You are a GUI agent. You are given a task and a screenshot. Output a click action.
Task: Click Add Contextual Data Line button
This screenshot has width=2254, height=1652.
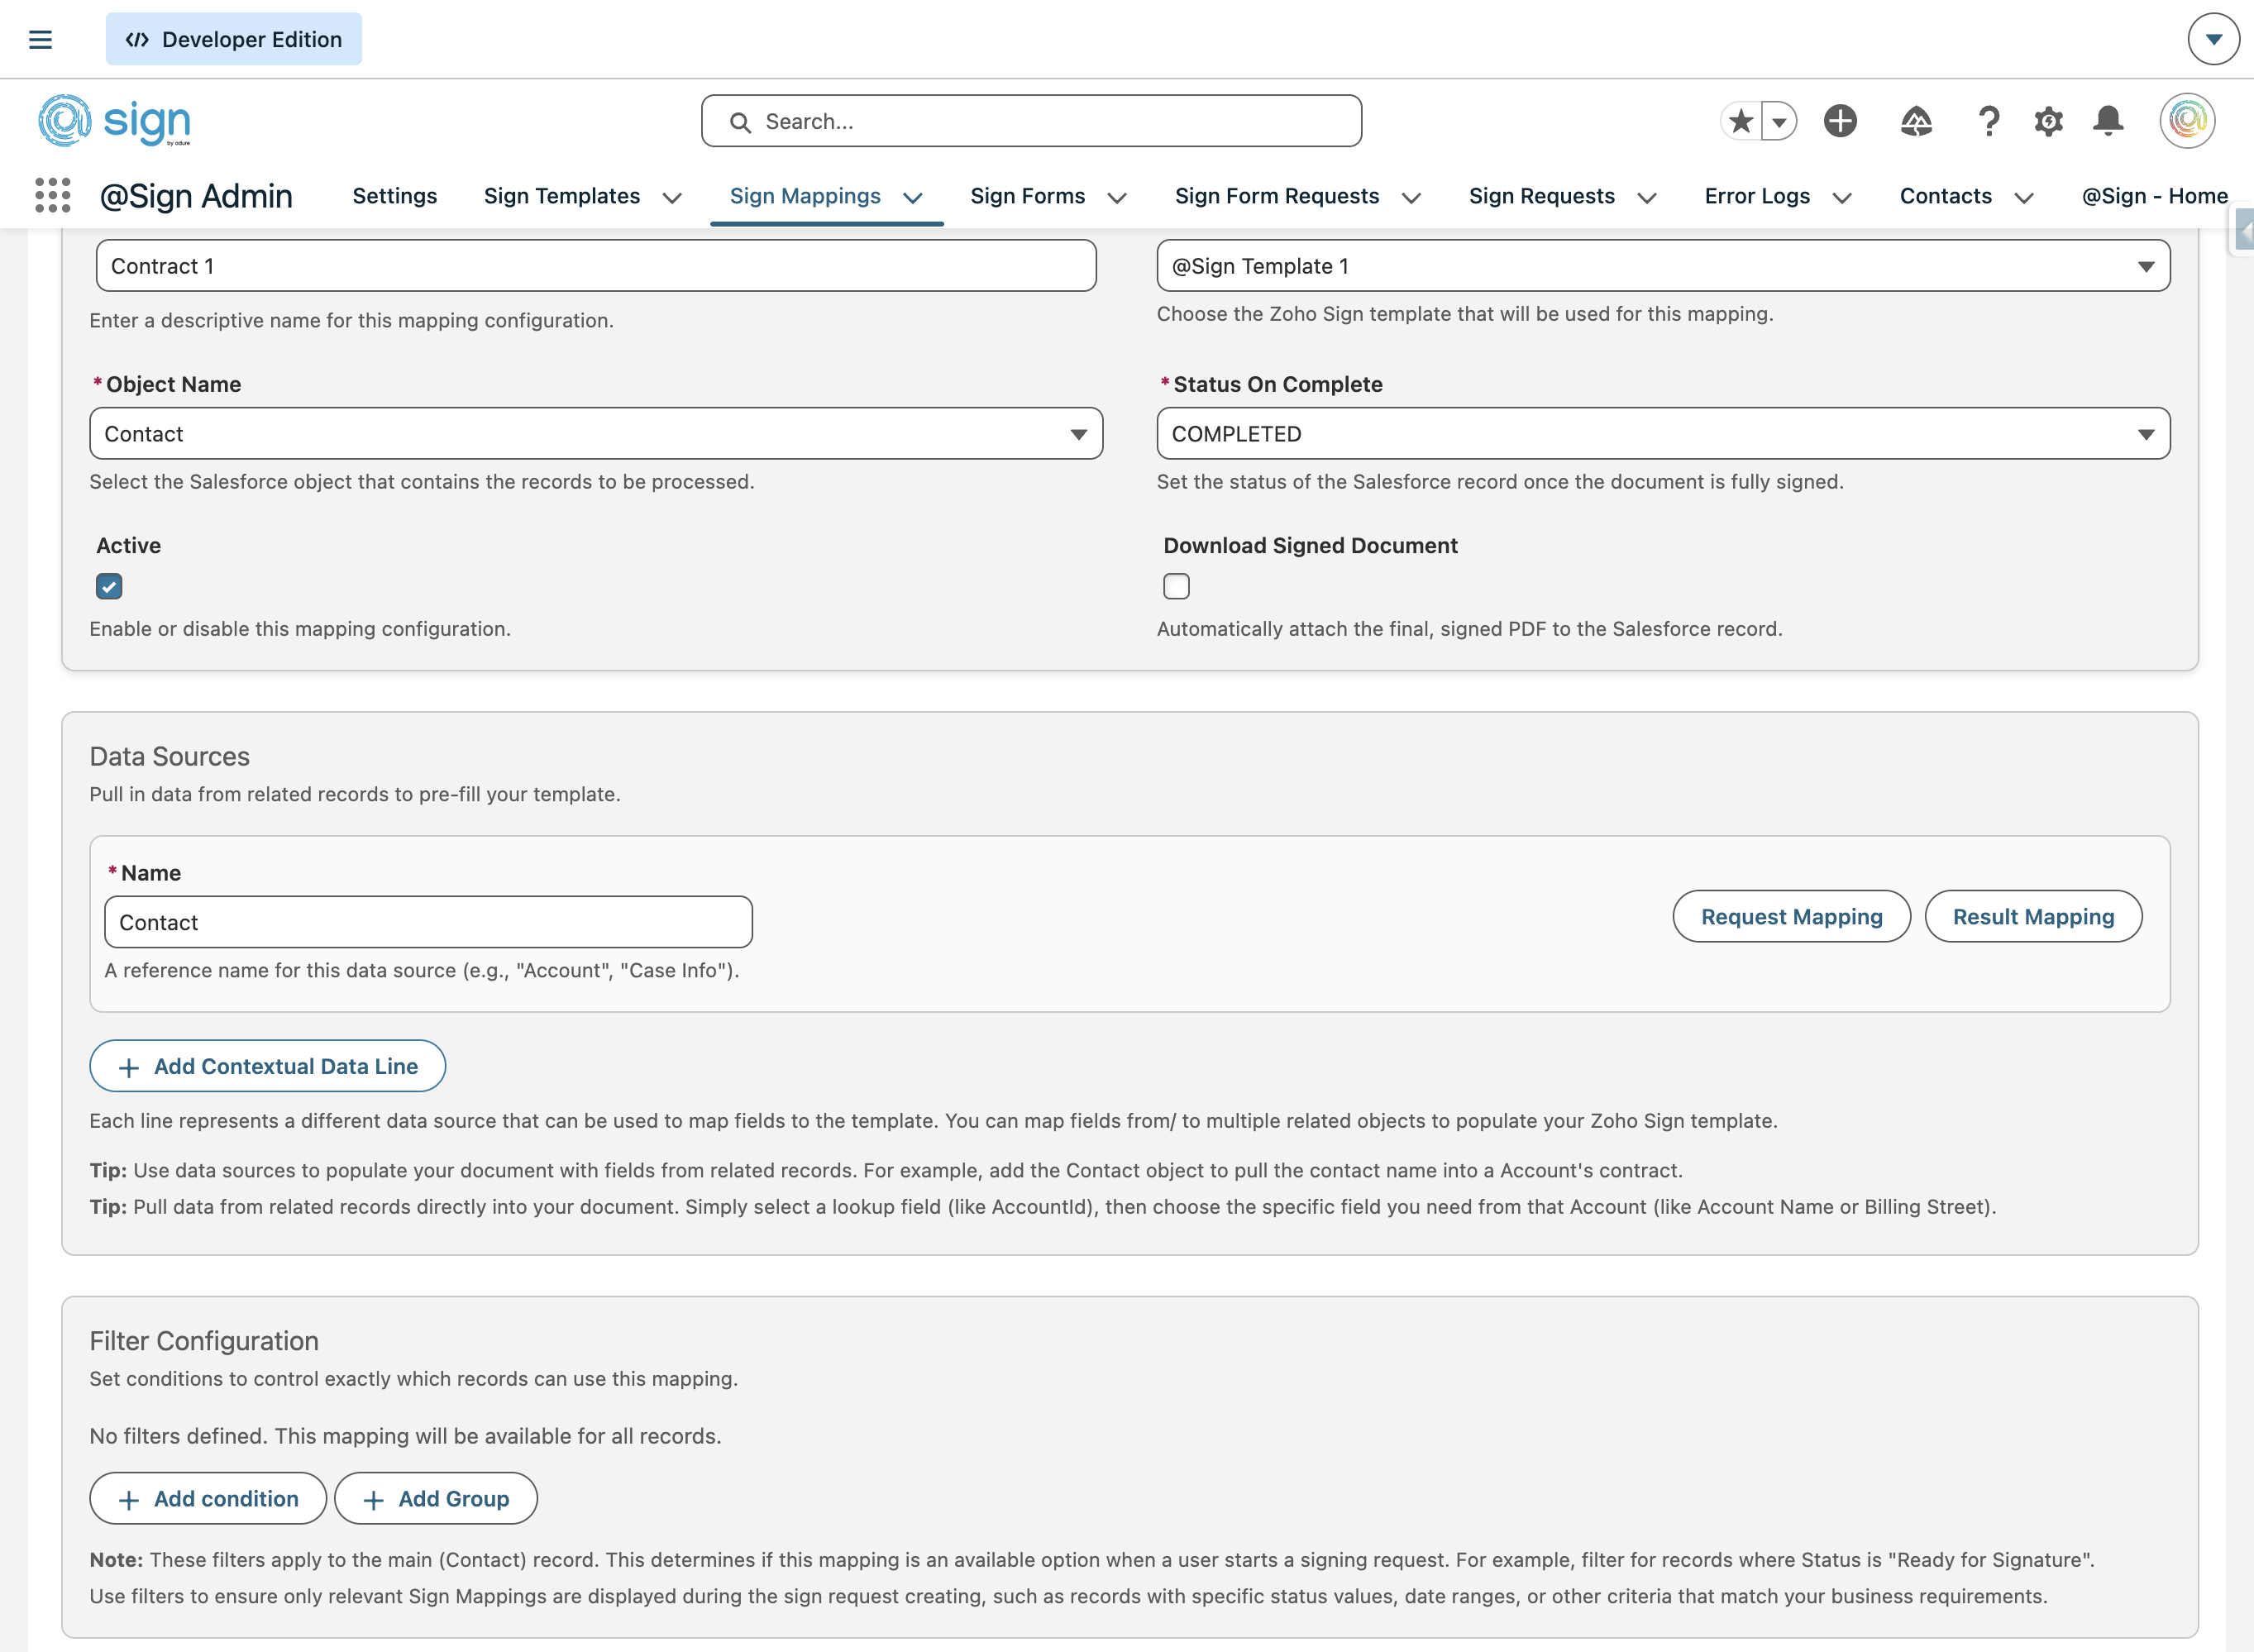tap(268, 1067)
